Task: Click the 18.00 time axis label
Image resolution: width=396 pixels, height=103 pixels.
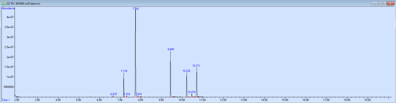Action: pyautogui.click(x=347, y=100)
